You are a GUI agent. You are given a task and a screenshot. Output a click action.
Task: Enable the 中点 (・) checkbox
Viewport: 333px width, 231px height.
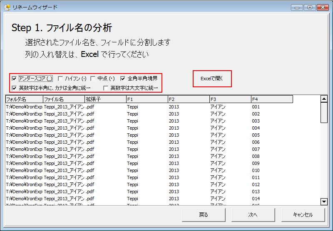pos(93,79)
